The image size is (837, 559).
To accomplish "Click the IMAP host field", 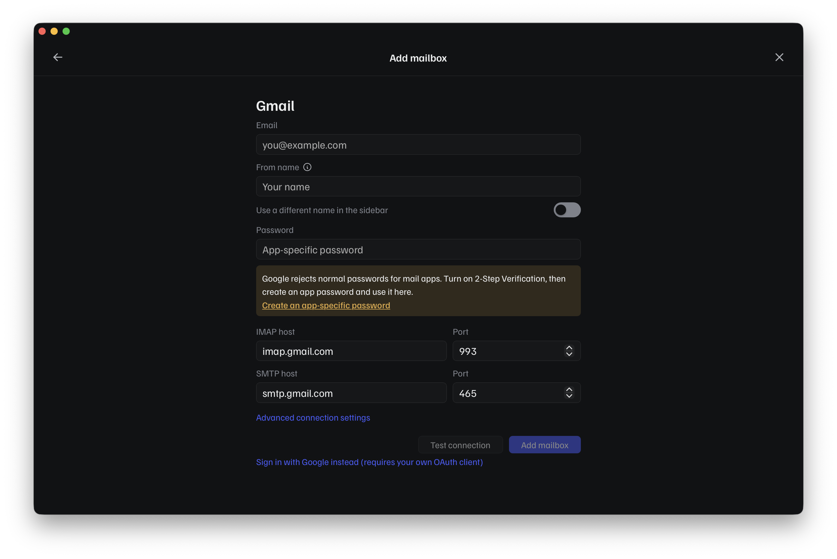I will [351, 351].
